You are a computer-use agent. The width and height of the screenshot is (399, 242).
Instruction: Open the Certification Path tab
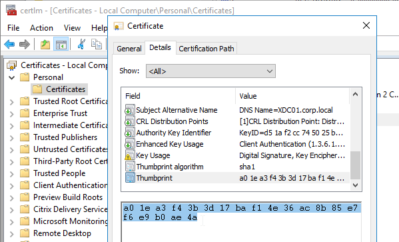206,49
